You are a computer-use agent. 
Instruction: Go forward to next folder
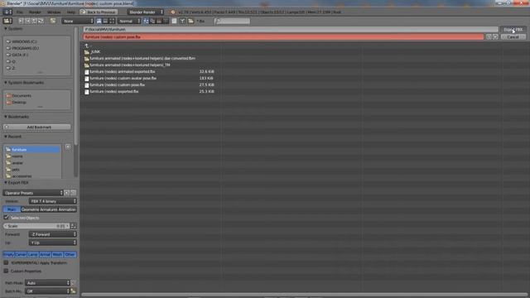(27, 21)
